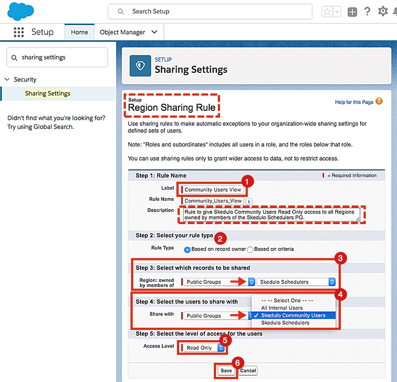Click the Region Sharing Rule heading
397x382 pixels.
click(172, 108)
